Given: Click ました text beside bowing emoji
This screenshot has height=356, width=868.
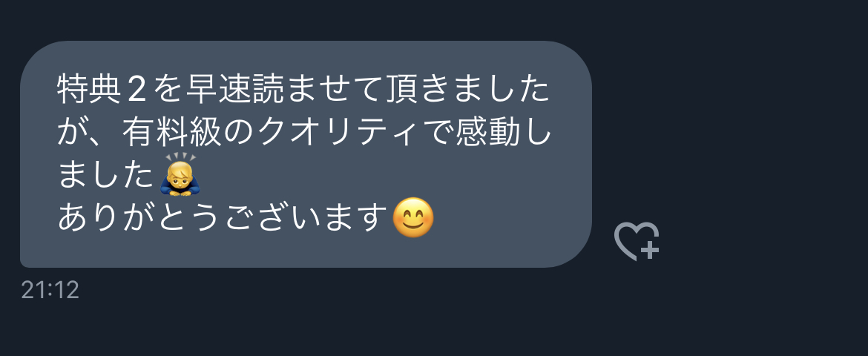Looking at the screenshot, I should tap(105, 176).
